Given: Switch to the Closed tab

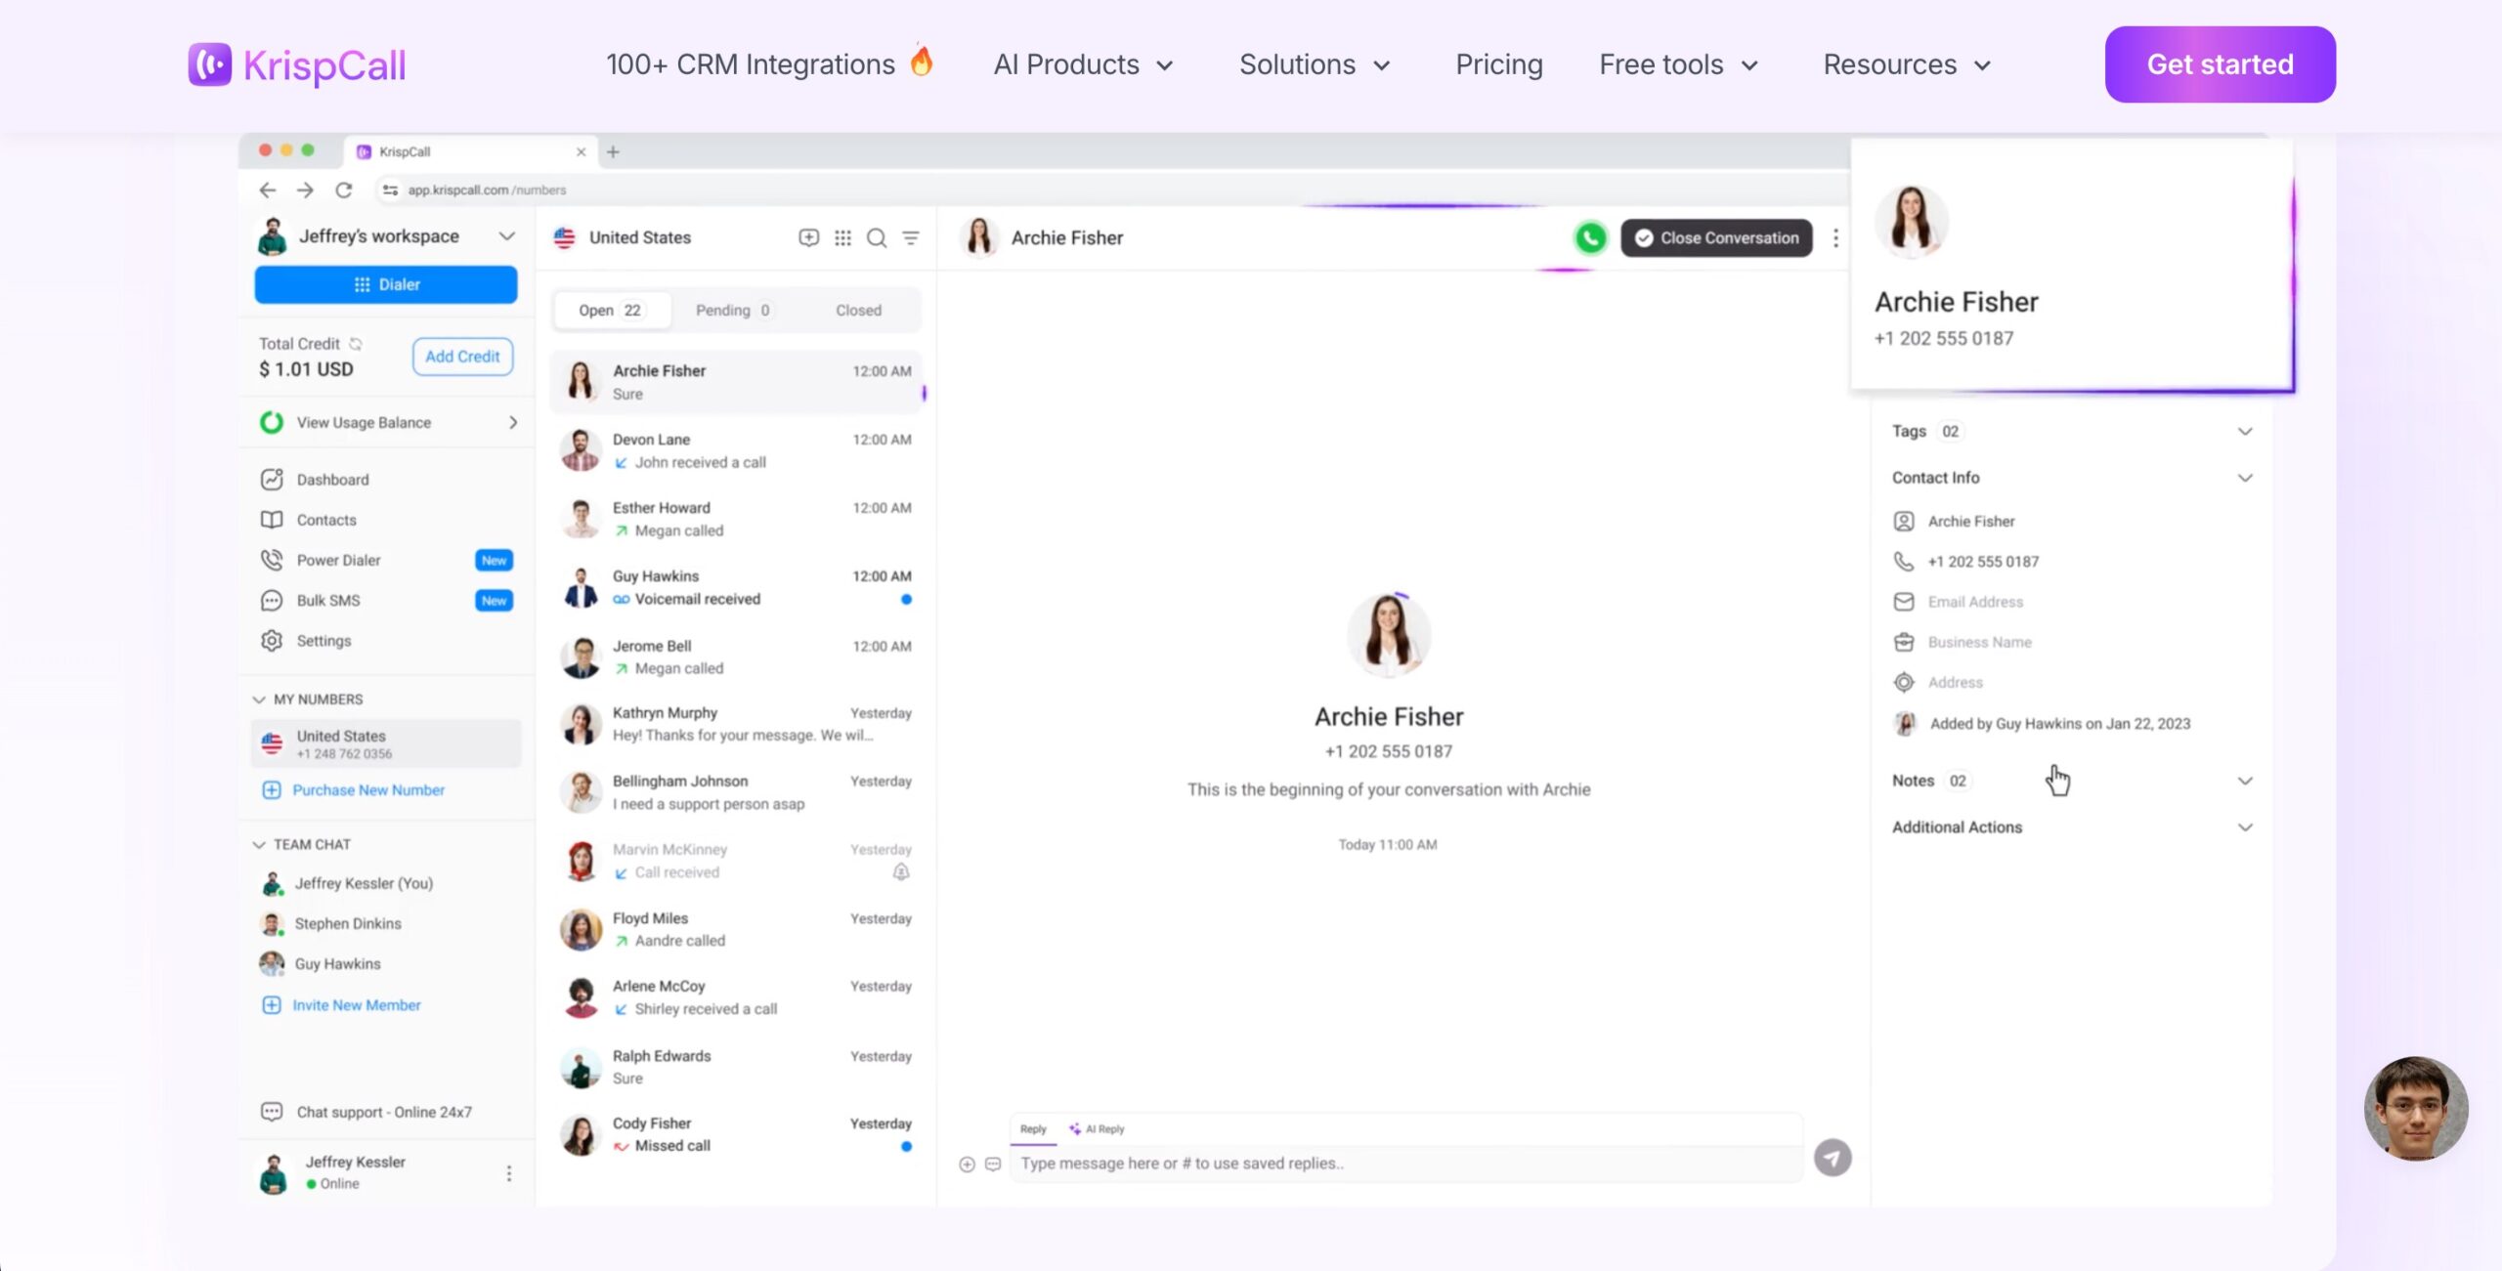Looking at the screenshot, I should (858, 310).
